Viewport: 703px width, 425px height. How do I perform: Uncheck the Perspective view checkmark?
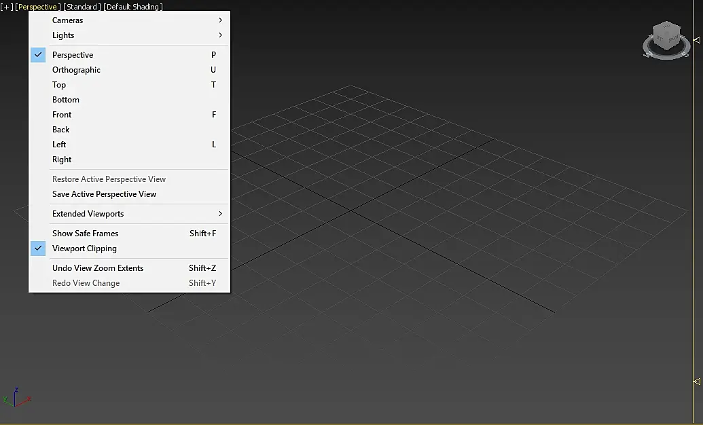coord(38,55)
